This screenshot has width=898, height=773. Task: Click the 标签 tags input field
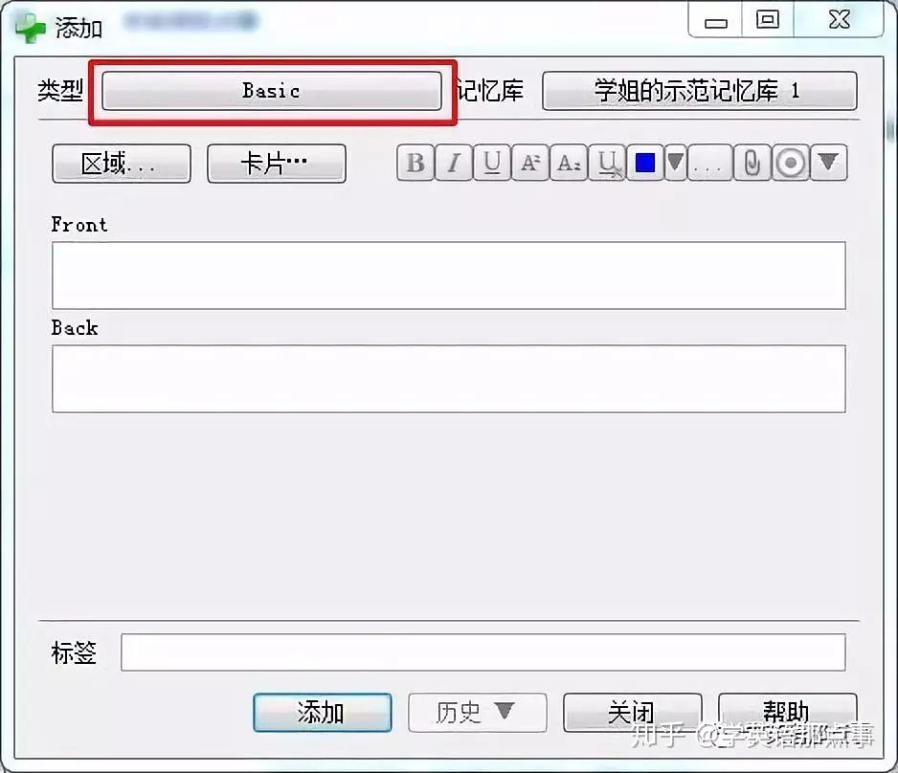click(x=483, y=652)
